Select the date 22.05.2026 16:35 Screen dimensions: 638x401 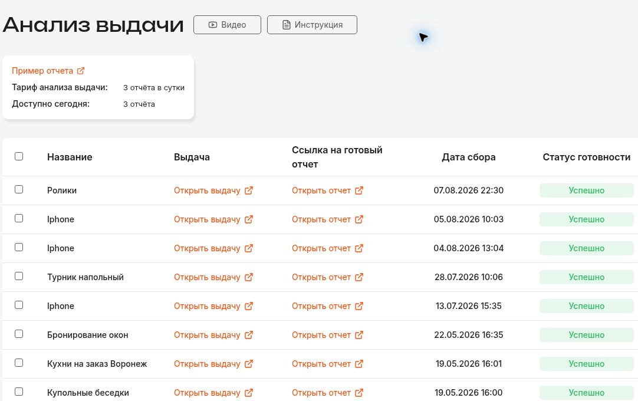point(469,335)
